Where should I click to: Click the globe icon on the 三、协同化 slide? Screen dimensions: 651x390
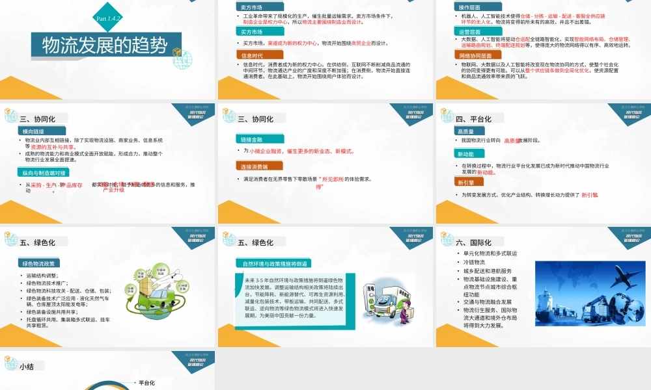(x=10, y=117)
